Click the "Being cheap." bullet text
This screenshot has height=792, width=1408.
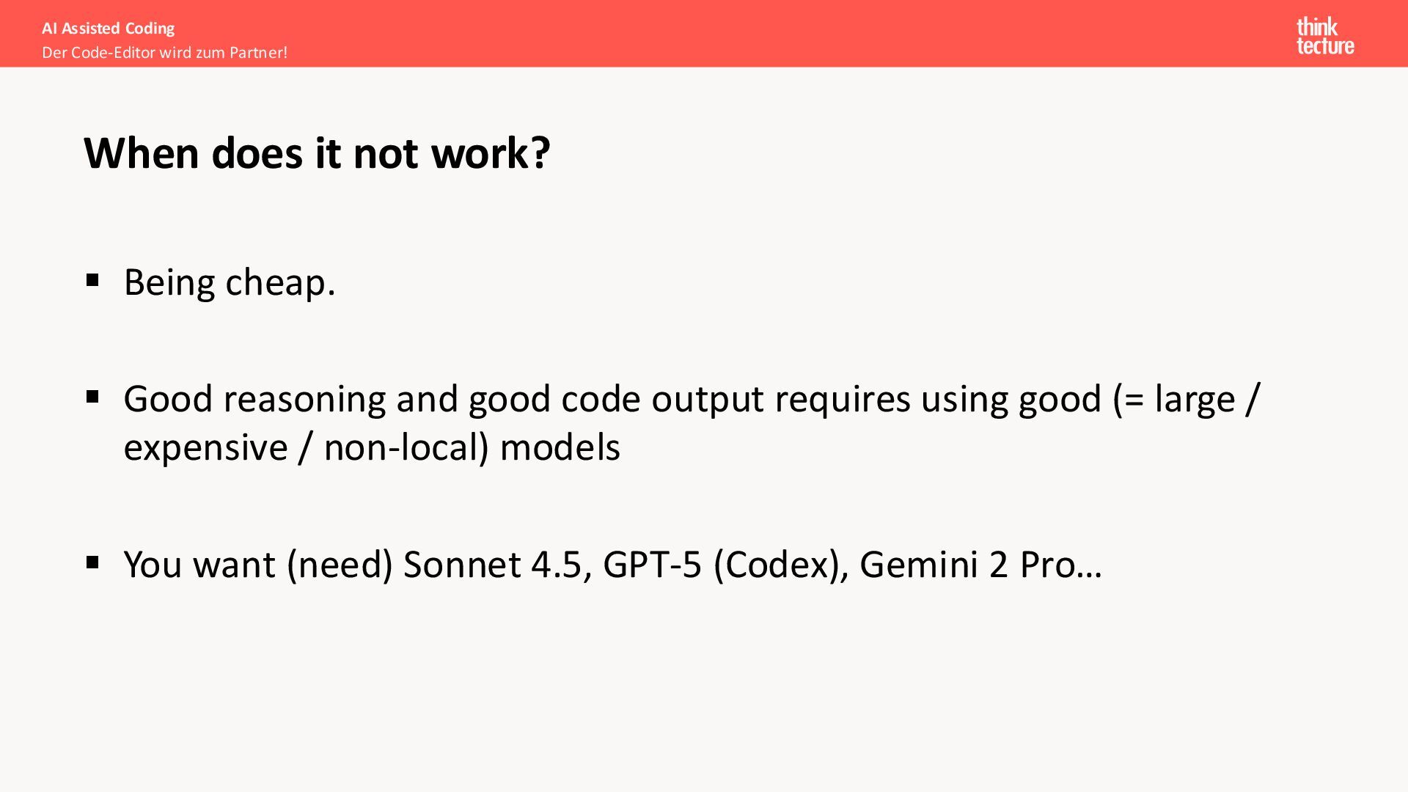coord(230,282)
